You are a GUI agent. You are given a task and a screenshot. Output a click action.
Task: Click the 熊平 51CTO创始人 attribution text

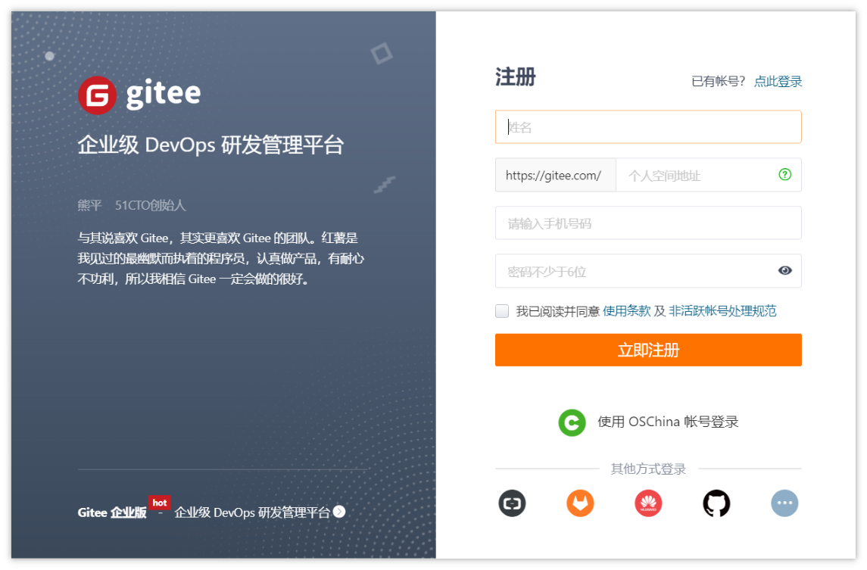pyautogui.click(x=132, y=206)
